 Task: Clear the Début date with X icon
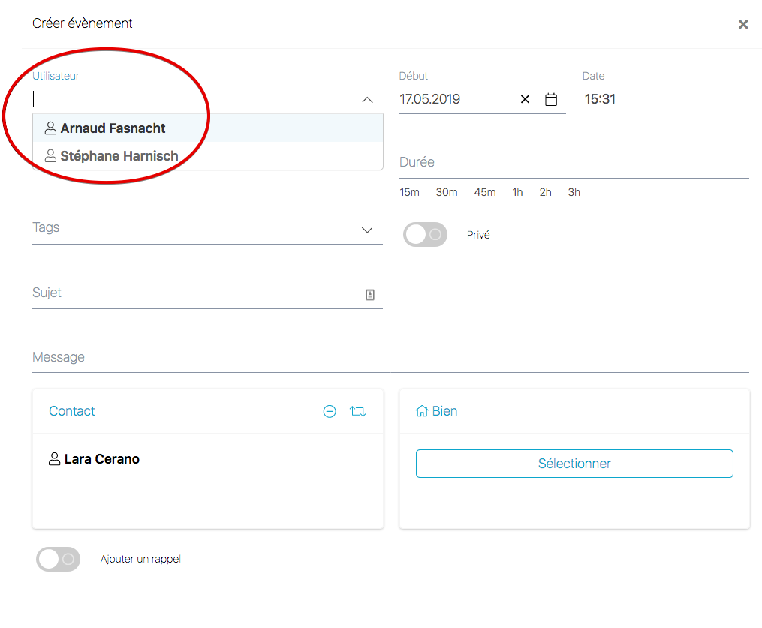tap(525, 99)
